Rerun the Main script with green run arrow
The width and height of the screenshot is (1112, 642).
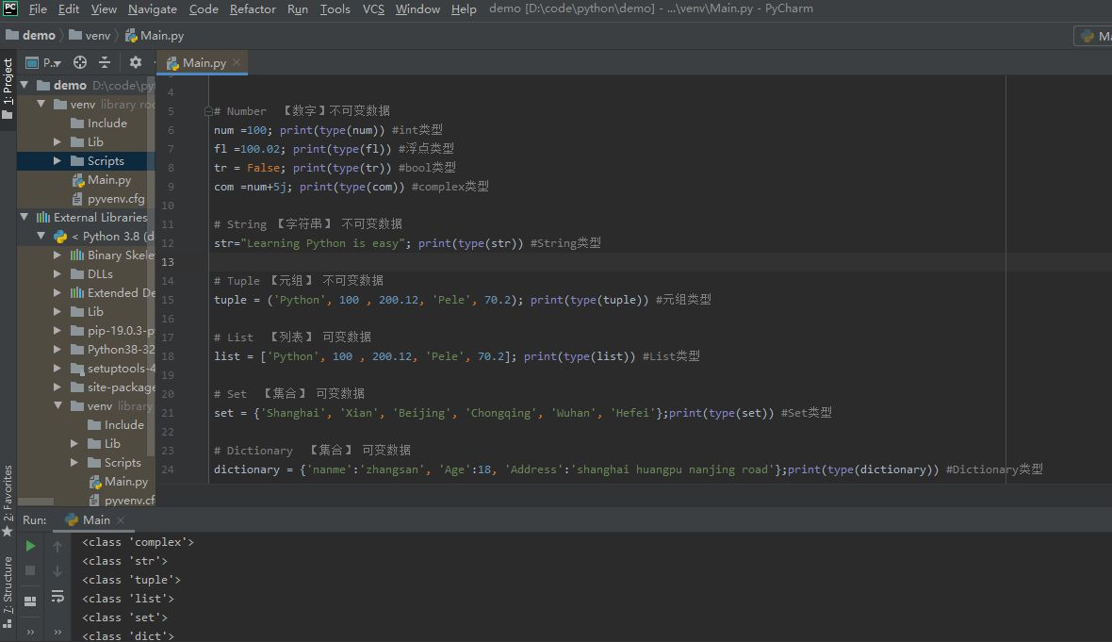30,545
